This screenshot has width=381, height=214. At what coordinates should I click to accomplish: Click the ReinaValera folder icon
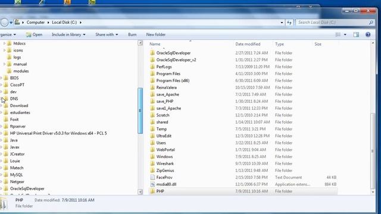point(152,87)
